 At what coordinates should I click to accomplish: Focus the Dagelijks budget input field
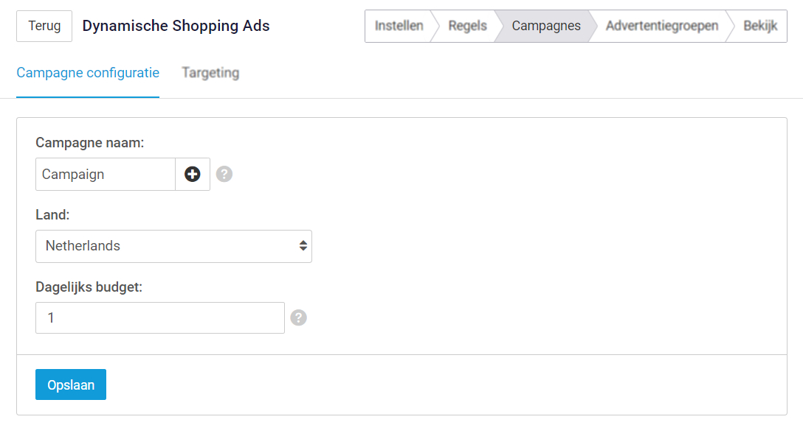click(159, 317)
